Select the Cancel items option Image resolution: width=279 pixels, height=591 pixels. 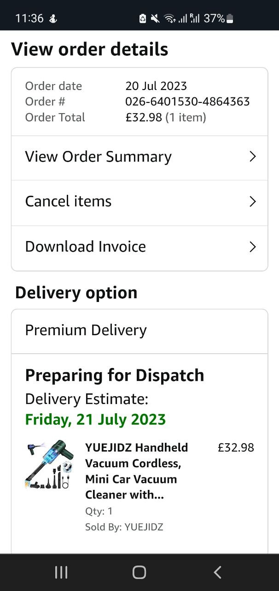click(x=68, y=202)
